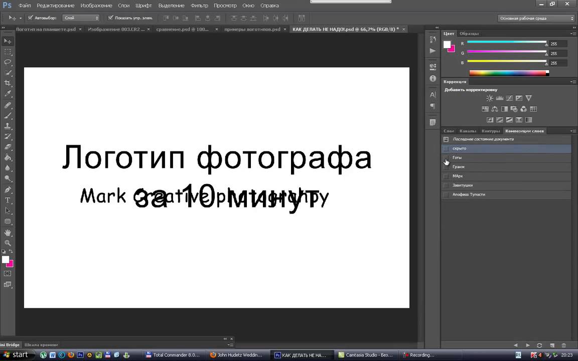Apply the Гранж layer comp box
This screenshot has width=578, height=361.
click(446, 167)
